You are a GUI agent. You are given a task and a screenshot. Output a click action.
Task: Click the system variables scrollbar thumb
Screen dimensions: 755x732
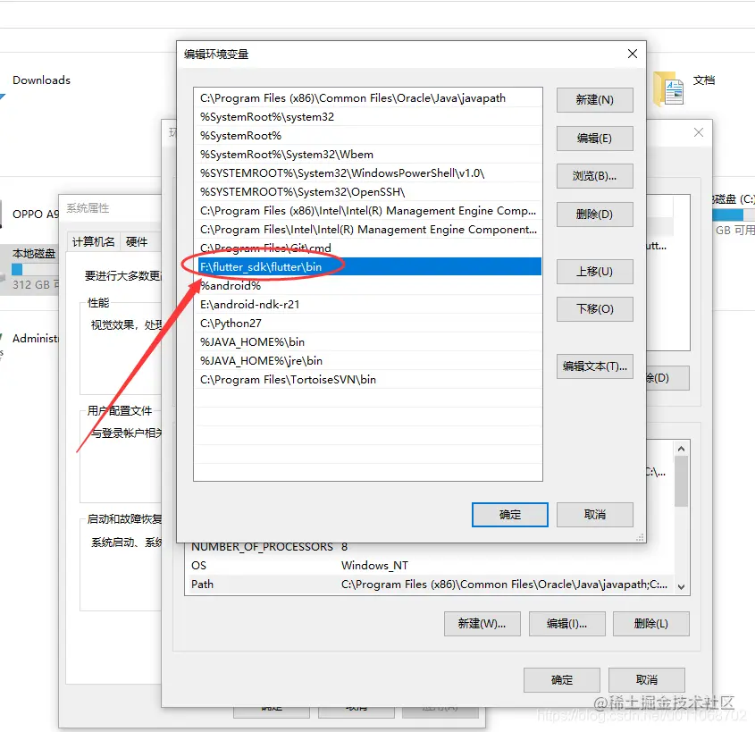click(681, 481)
